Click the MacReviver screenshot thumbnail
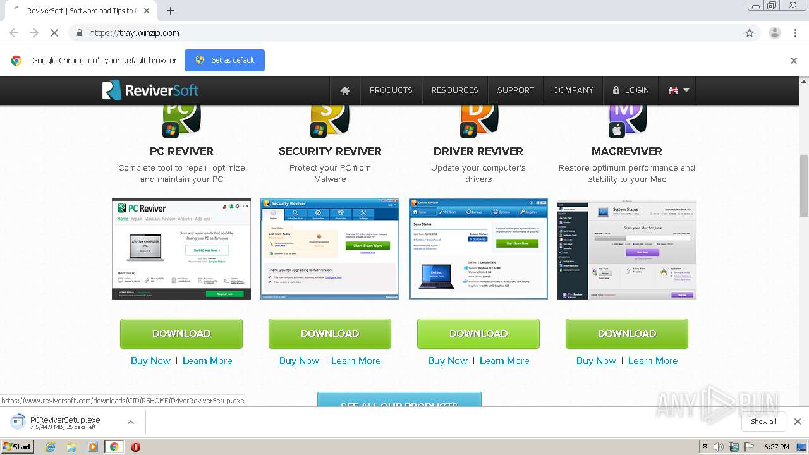The height and width of the screenshot is (455, 809). coord(627,249)
